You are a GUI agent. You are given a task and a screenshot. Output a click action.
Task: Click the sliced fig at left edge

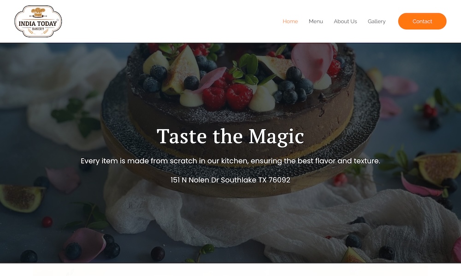click(22, 198)
